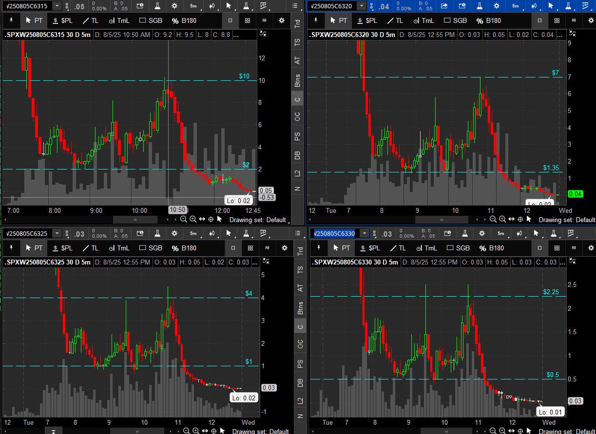Viewport: 596px width, 434px height.
Task: Toggle single-square drawing mode in C6320 toolbar
Action: (539, 20)
